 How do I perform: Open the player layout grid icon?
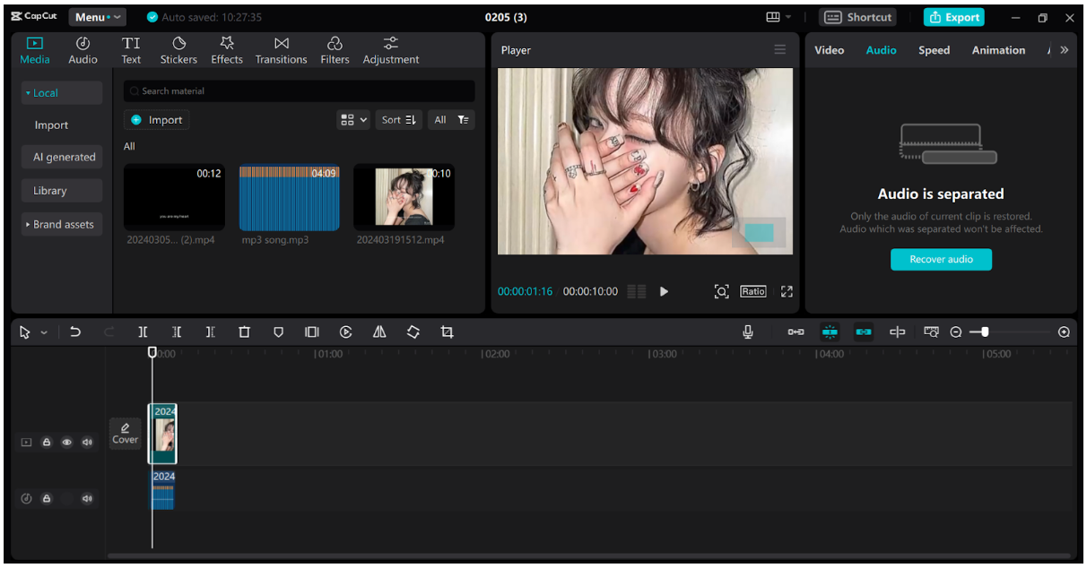click(x=637, y=291)
